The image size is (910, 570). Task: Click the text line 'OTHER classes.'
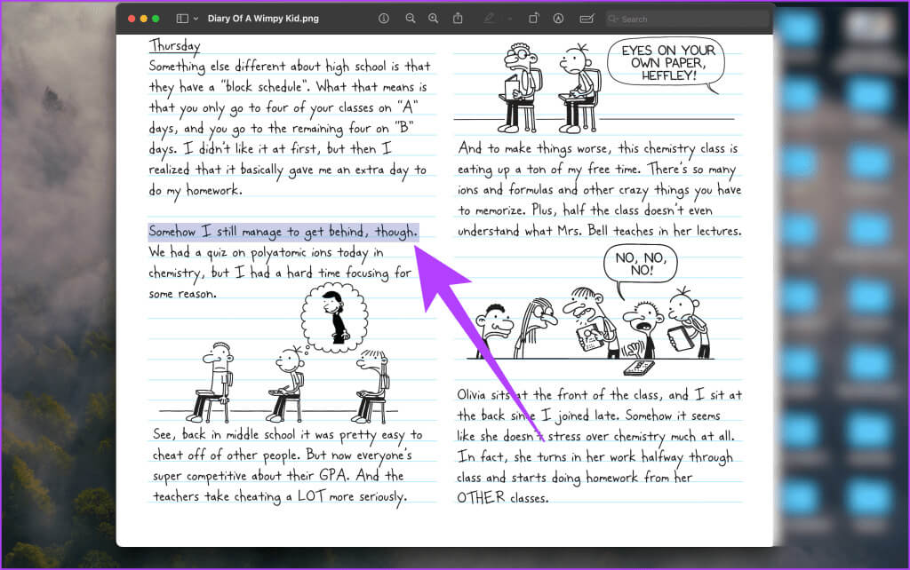point(502,497)
